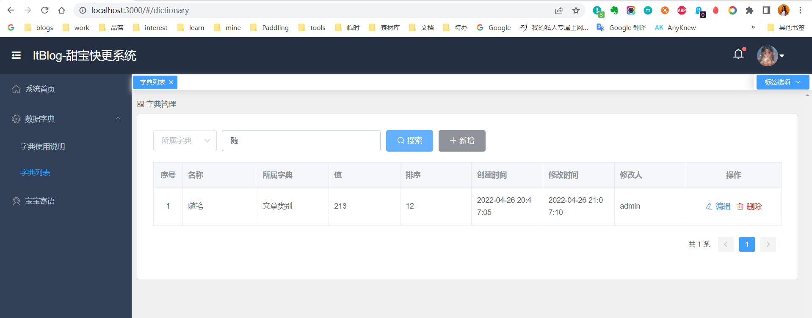Delete the 随笔 row
This screenshot has height=318, width=812.
click(749, 207)
